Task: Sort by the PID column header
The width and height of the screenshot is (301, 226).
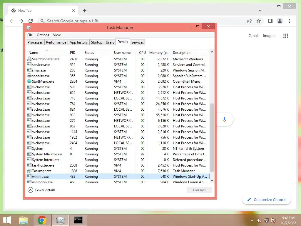Action: coord(75,52)
